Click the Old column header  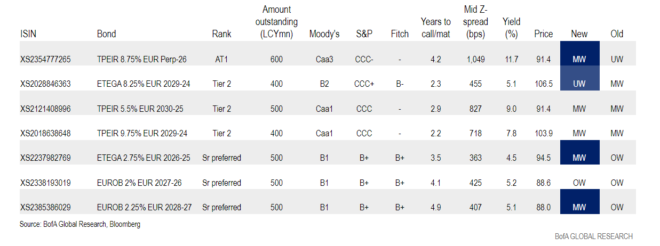tap(617, 34)
